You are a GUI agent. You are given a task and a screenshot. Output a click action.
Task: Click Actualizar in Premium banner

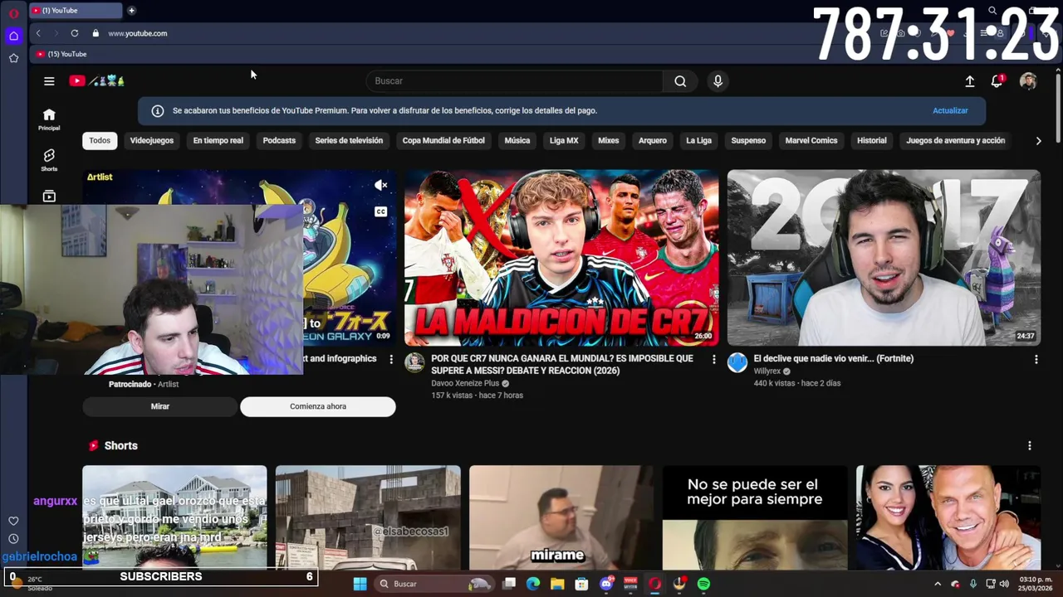[950, 110]
